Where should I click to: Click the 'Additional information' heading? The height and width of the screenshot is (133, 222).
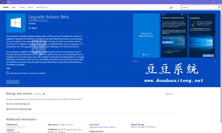21,119
